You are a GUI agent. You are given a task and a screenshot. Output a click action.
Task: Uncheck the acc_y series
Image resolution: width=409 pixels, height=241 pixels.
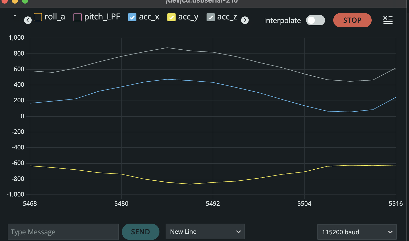[x=171, y=17]
